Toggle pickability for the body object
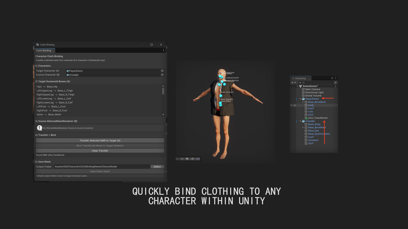Image resolution: width=408 pixels, height=229 pixels. click(x=295, y=105)
